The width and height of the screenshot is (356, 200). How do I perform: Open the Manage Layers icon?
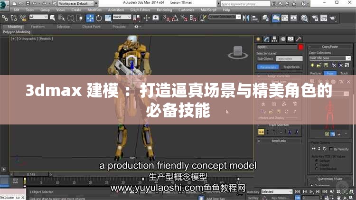pos(265,18)
